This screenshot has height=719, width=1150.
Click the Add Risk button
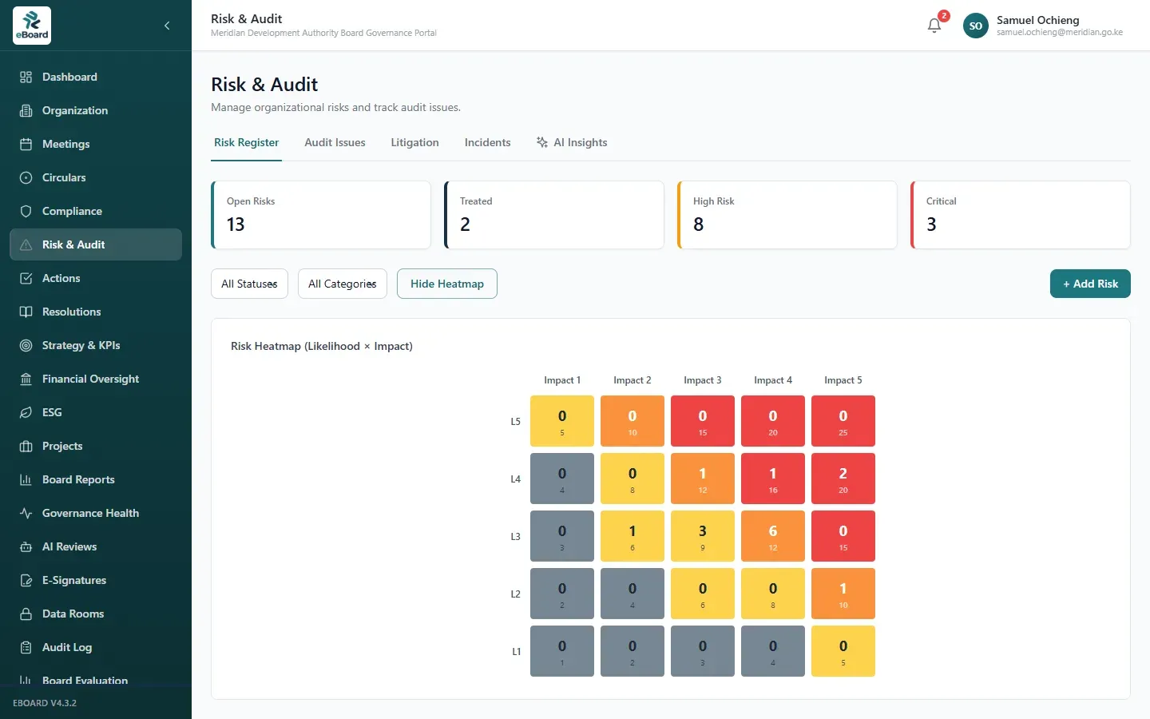pos(1090,284)
